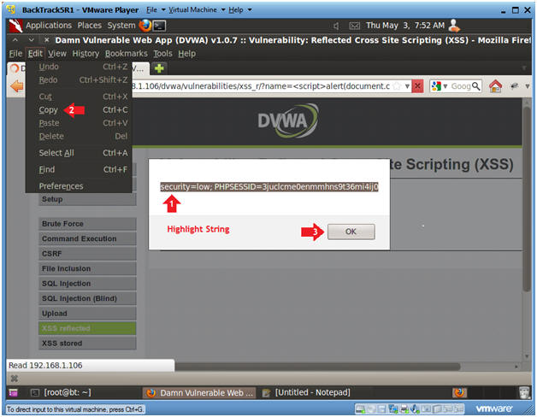
Task: Click the Google search engine icon
Action: pos(436,86)
